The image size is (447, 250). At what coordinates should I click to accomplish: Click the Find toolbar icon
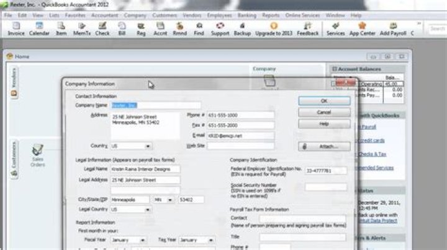(x=198, y=28)
